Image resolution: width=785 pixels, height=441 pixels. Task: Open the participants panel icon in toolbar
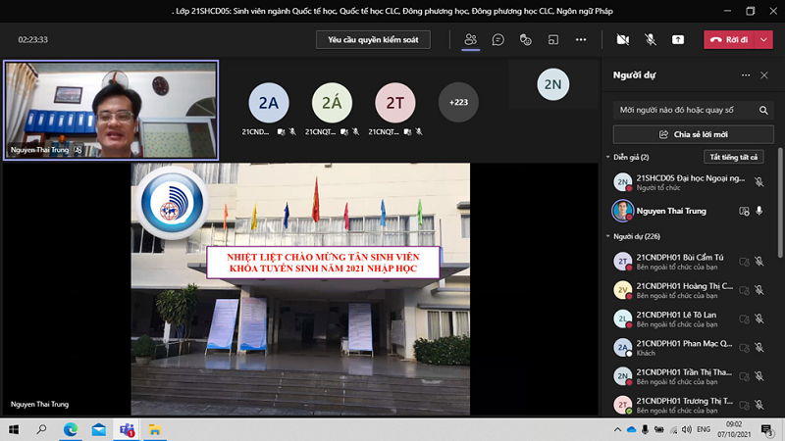[471, 39]
